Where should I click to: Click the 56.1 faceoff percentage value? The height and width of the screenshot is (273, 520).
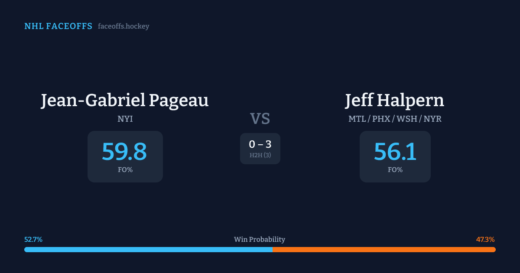(x=395, y=152)
